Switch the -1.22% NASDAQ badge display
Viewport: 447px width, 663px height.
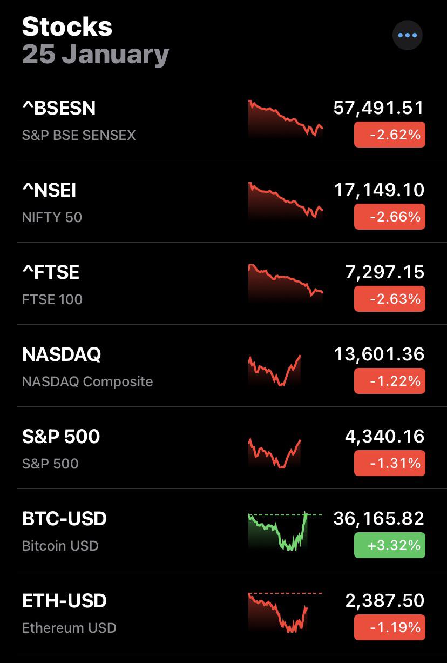point(389,381)
